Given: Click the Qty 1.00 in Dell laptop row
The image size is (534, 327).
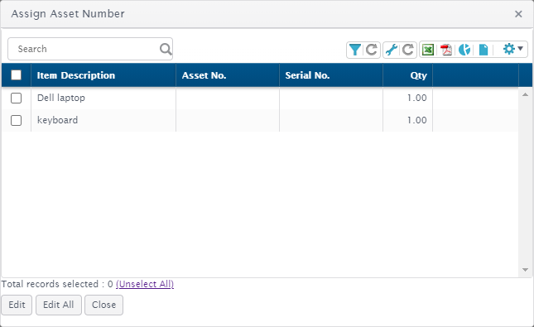Looking at the screenshot, I should [x=416, y=98].
